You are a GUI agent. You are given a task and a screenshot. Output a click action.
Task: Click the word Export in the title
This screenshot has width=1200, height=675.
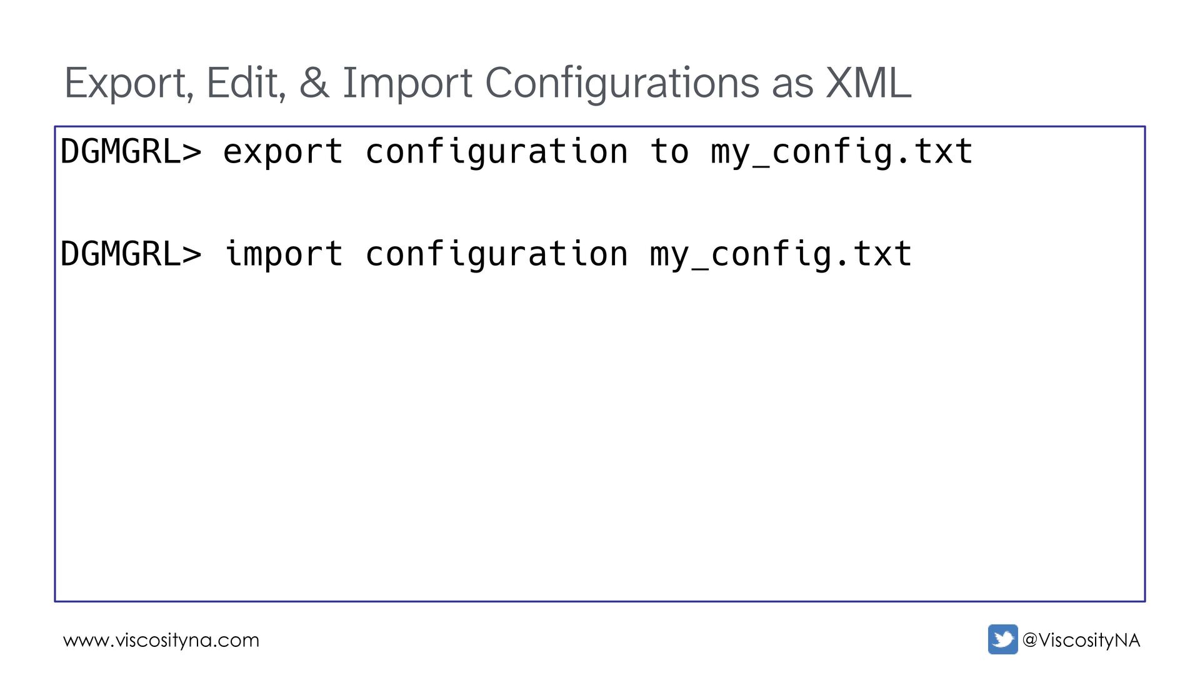coord(128,83)
